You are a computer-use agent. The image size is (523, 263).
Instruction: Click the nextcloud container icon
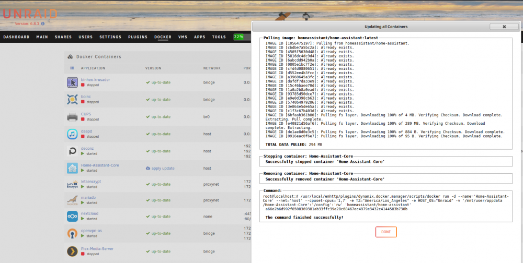pyautogui.click(x=72, y=217)
